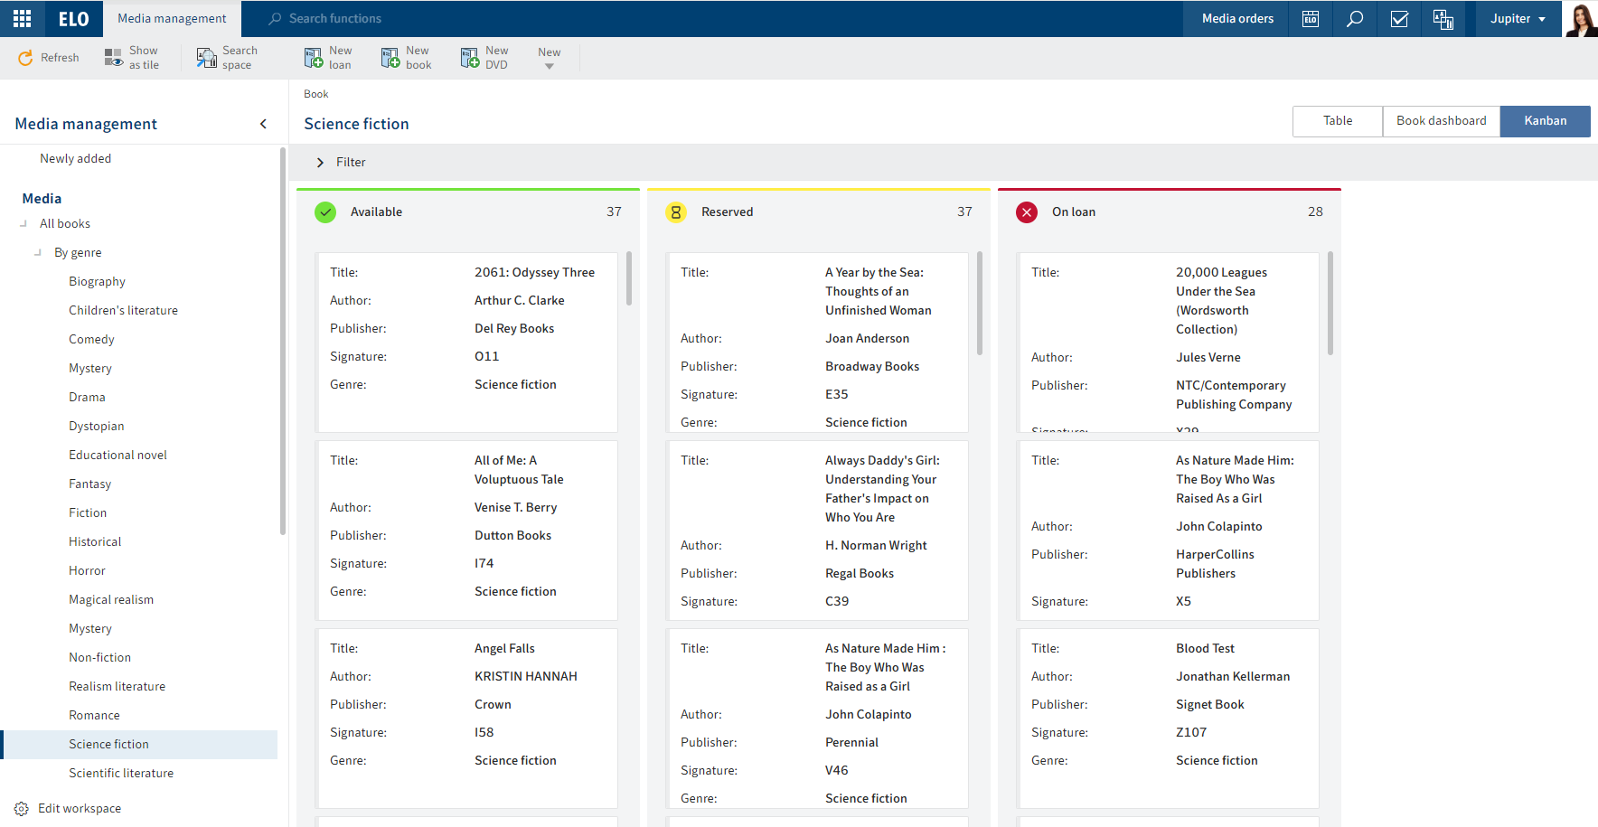Open Newly added in sidebar
This screenshot has width=1598, height=827.
pyautogui.click(x=76, y=159)
